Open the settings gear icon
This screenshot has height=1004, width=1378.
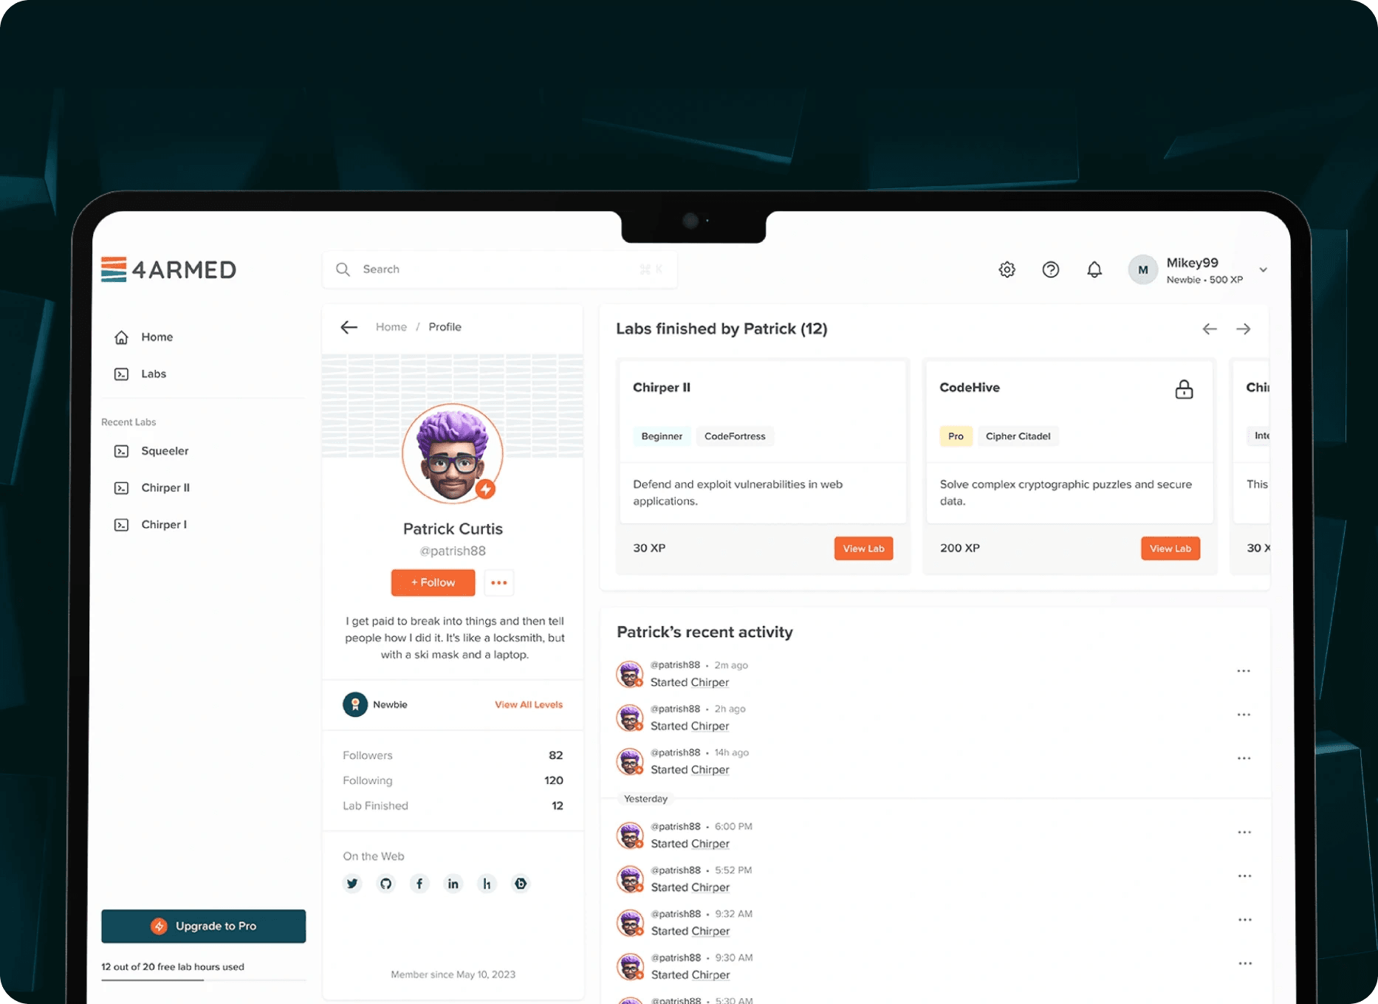[1007, 269]
